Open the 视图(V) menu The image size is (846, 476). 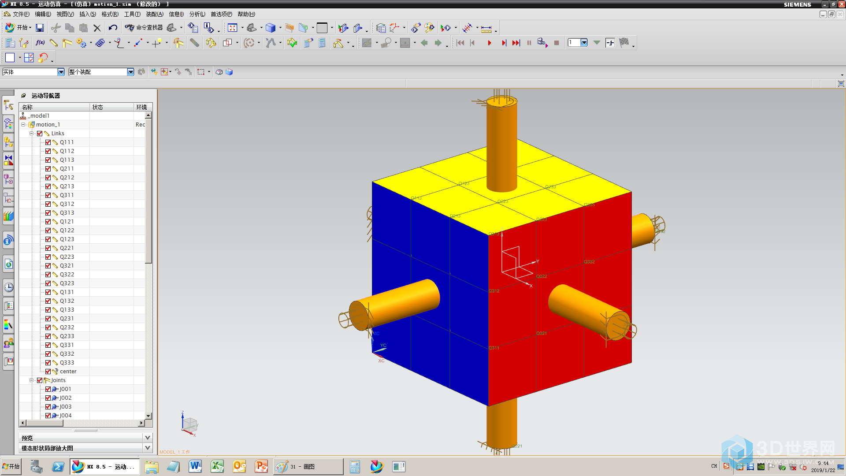coord(65,14)
